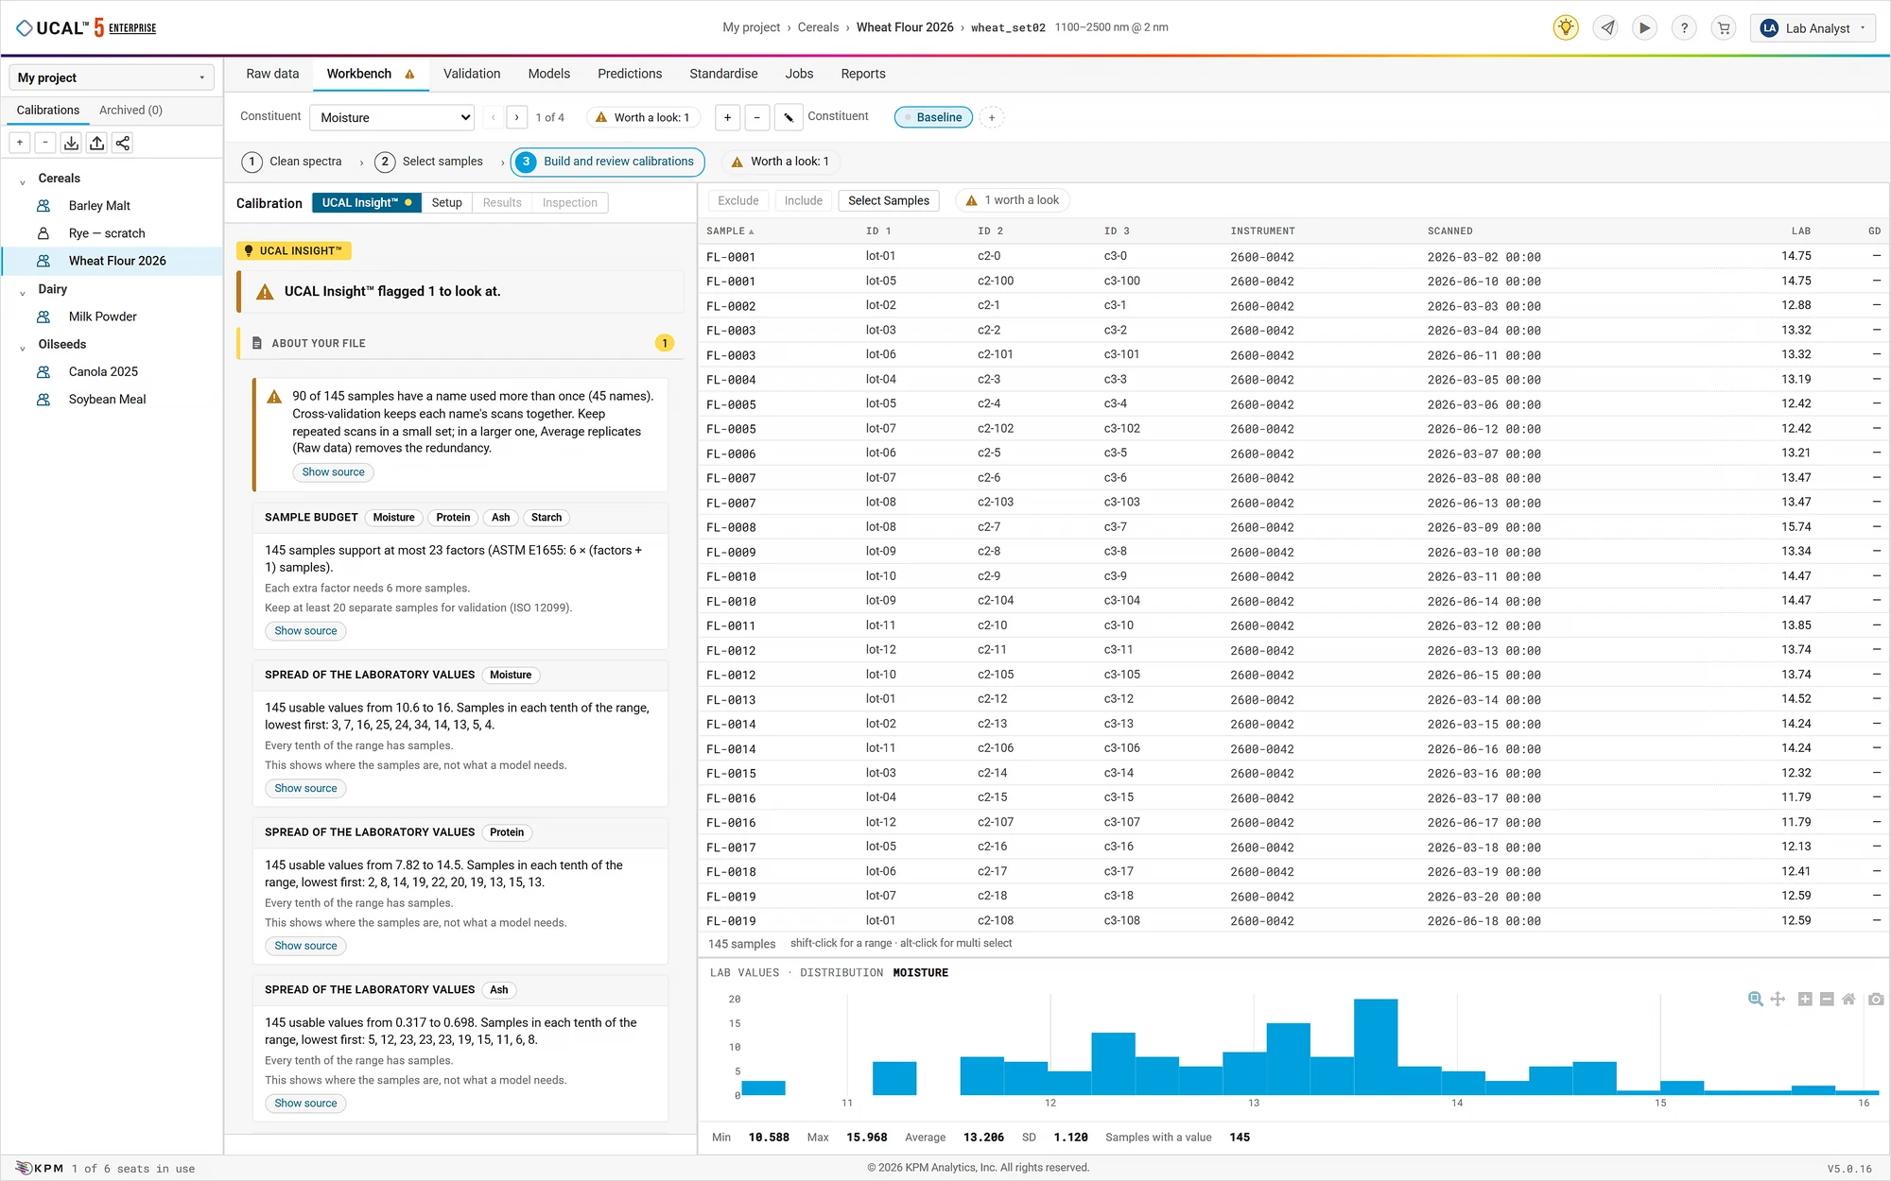Toggle Ash chip in Sample Budget
Image resolution: width=1891 pixels, height=1181 pixels.
(501, 518)
